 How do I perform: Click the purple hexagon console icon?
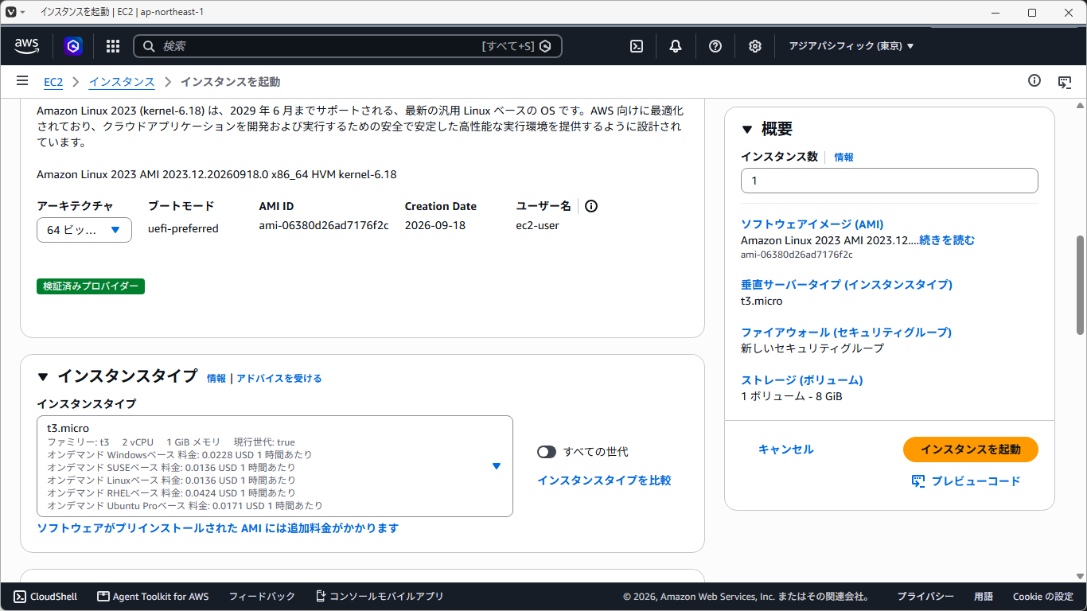(x=73, y=46)
